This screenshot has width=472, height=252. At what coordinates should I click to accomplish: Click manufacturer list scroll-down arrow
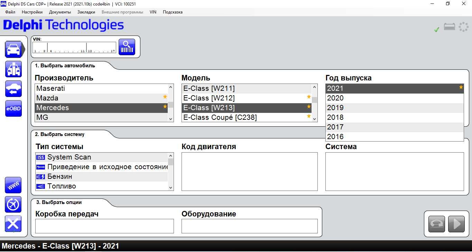pyautogui.click(x=170, y=119)
